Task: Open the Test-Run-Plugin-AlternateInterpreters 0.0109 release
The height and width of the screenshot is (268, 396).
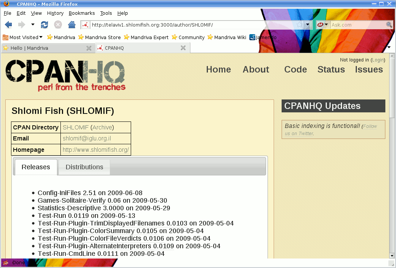Action: (106, 246)
